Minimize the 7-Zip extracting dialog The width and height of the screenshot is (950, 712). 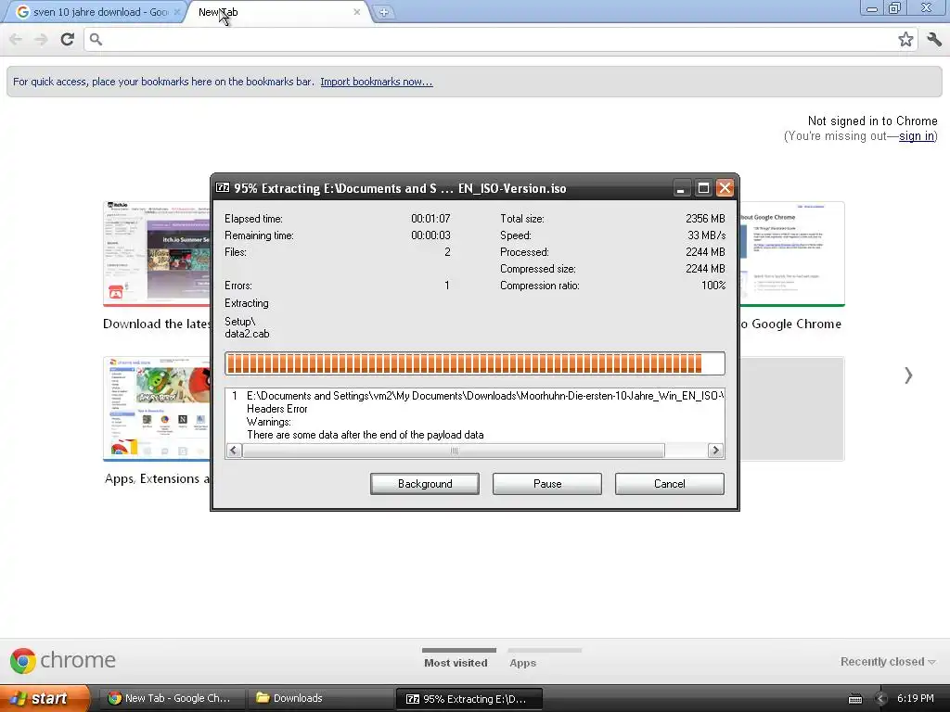(x=681, y=188)
